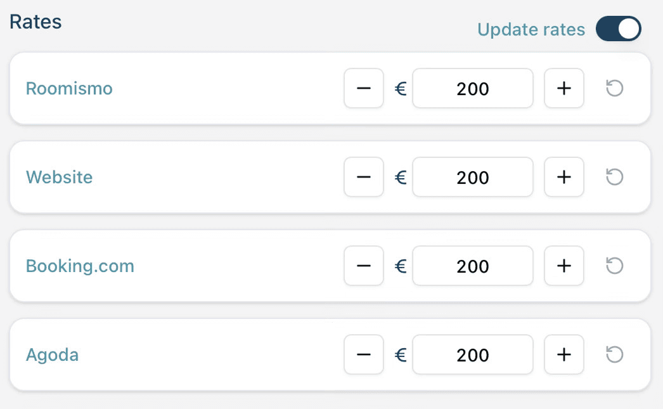Decrease the Website rate with minus
This screenshot has width=663, height=409.
point(364,177)
